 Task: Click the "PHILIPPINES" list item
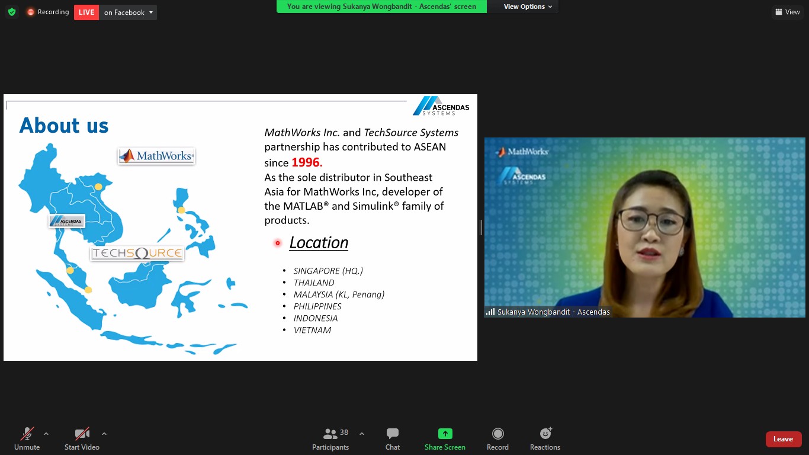coord(317,306)
